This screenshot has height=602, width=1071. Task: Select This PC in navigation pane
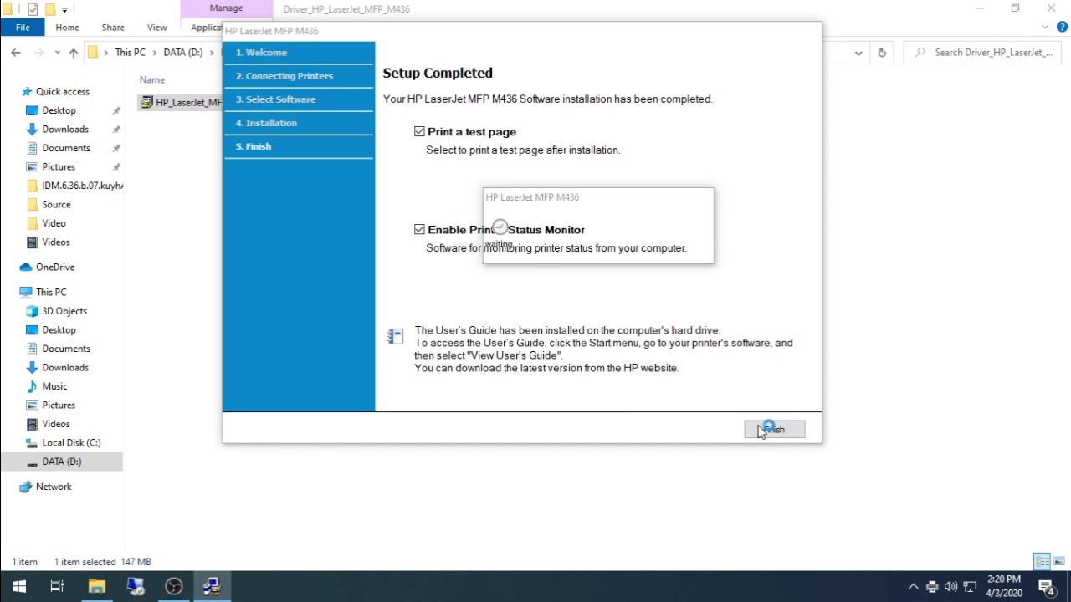pos(51,293)
